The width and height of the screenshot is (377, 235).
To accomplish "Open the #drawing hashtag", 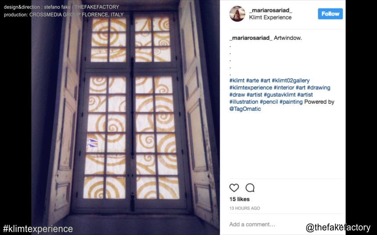I will pyautogui.click(x=319, y=88).
